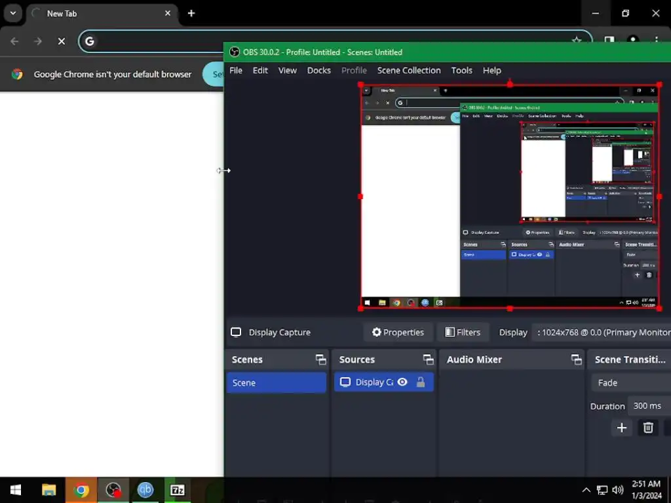Open Chrome's tab search dropdown arrow

(13, 13)
